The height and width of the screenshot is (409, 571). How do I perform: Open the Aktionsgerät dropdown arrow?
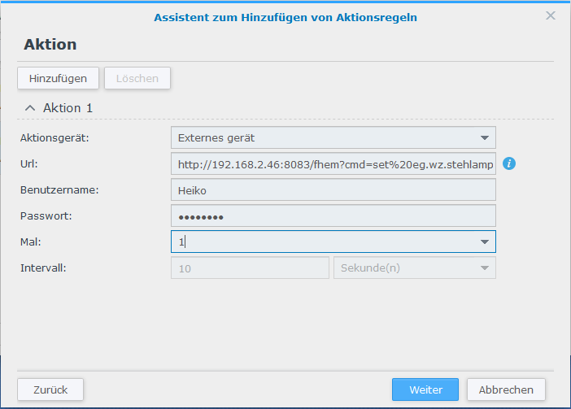(x=484, y=138)
